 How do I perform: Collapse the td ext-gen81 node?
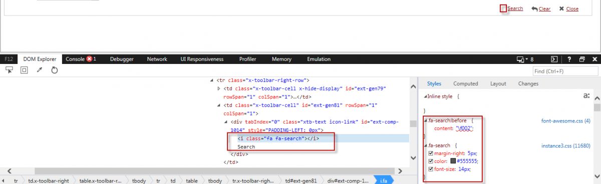click(x=219, y=105)
